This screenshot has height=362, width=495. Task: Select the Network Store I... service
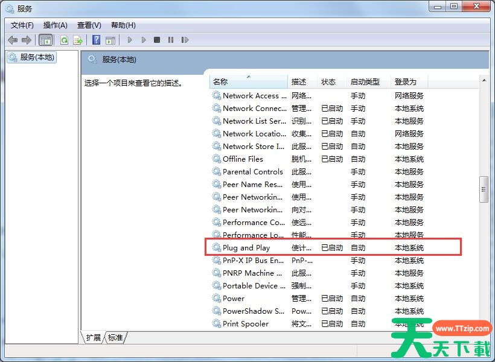[x=318, y=147]
